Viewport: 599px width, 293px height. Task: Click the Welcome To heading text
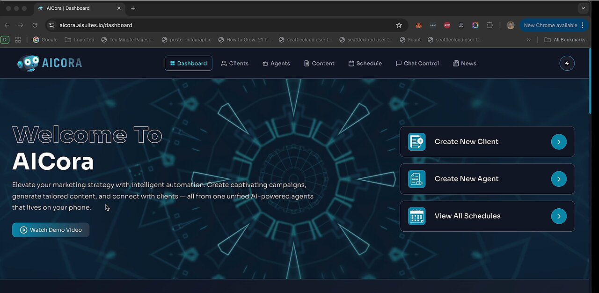pos(87,135)
